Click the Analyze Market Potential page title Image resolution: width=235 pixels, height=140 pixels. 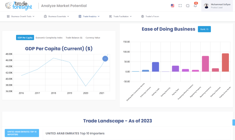64,6
